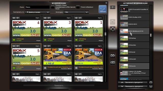Open the Сортировать по sort dropdown
Viewport: 163px width, 91px height.
[x=37, y=12]
